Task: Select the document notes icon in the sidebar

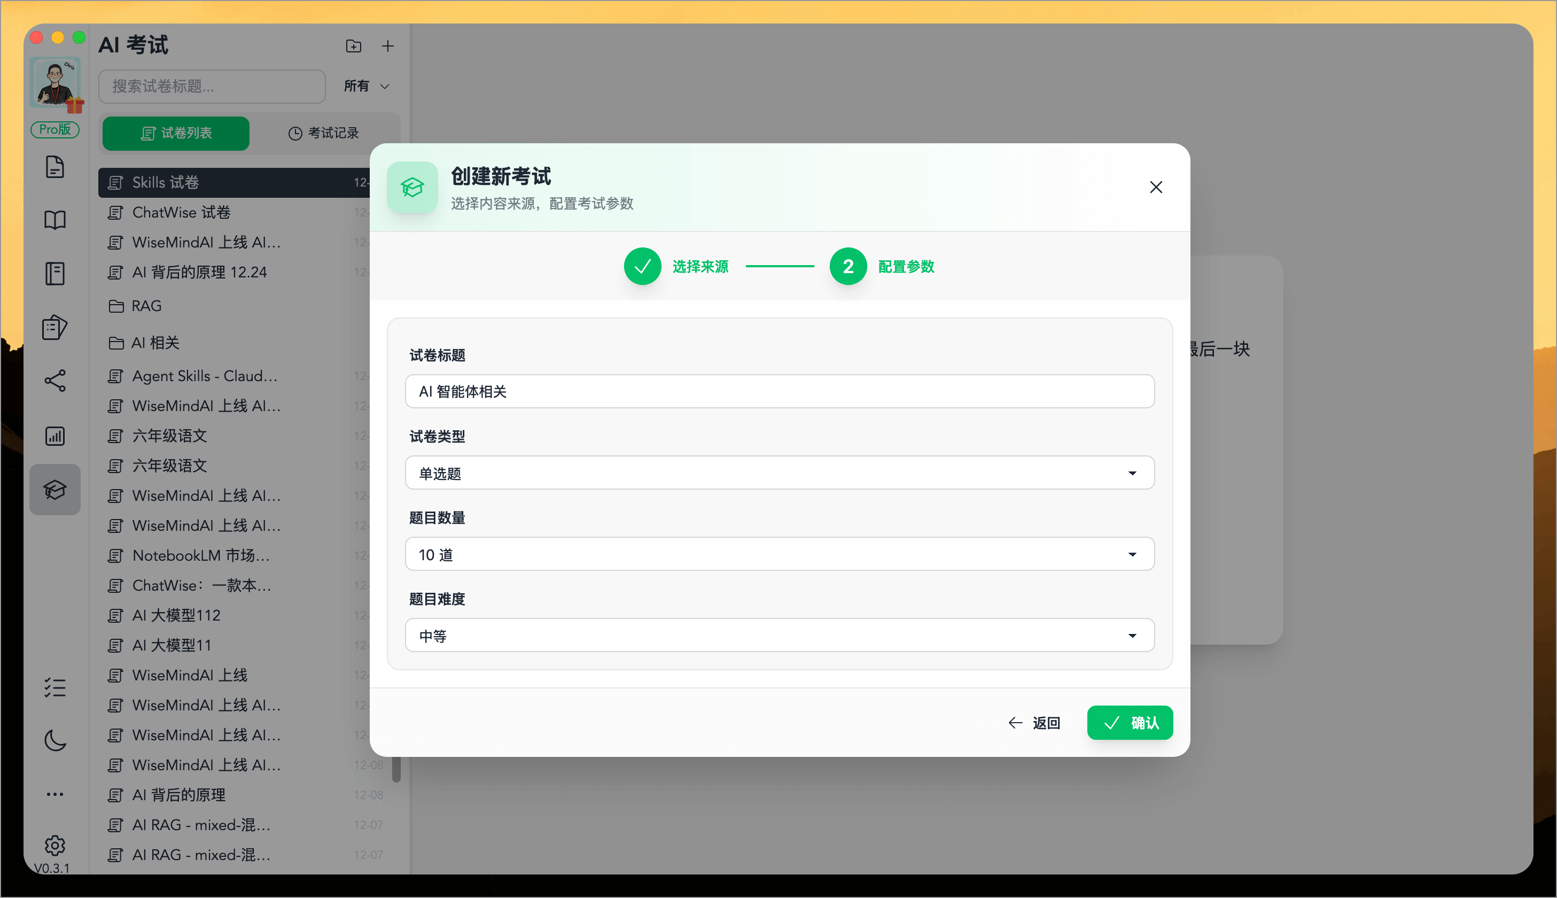Action: click(55, 167)
